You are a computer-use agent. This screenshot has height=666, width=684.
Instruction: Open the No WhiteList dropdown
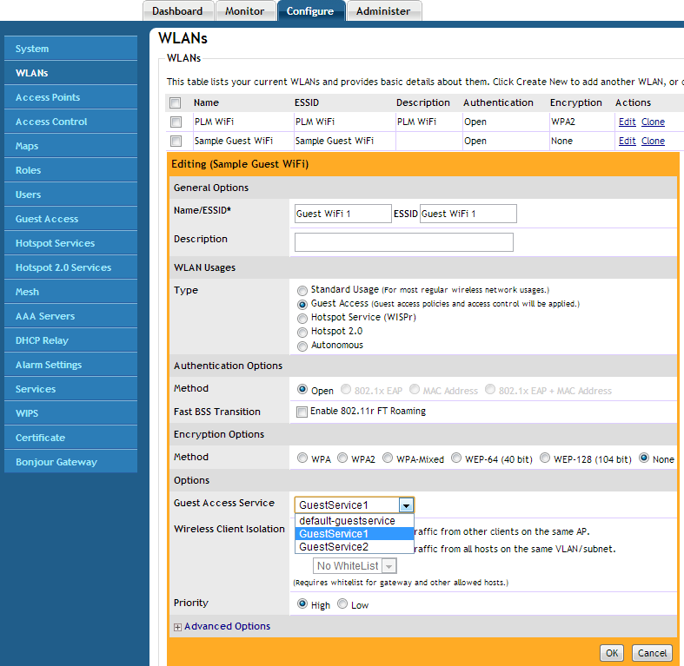pyautogui.click(x=355, y=566)
